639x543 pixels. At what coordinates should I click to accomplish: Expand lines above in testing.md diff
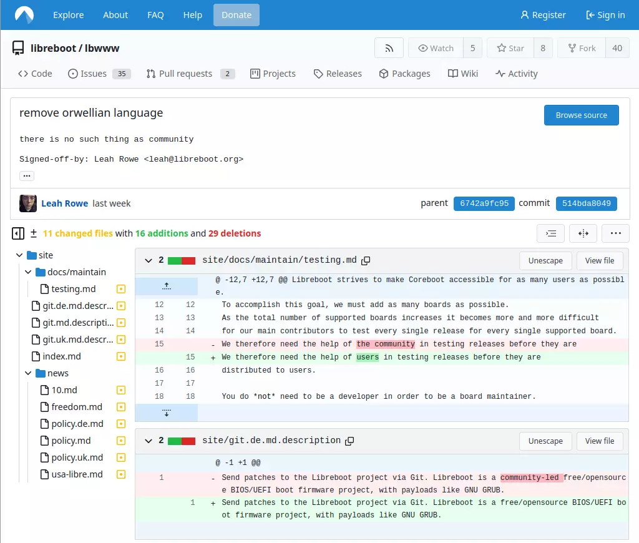pyautogui.click(x=166, y=286)
